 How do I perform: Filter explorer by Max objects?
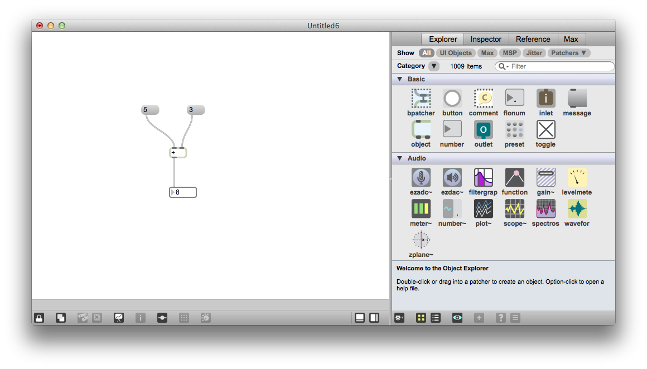point(487,53)
